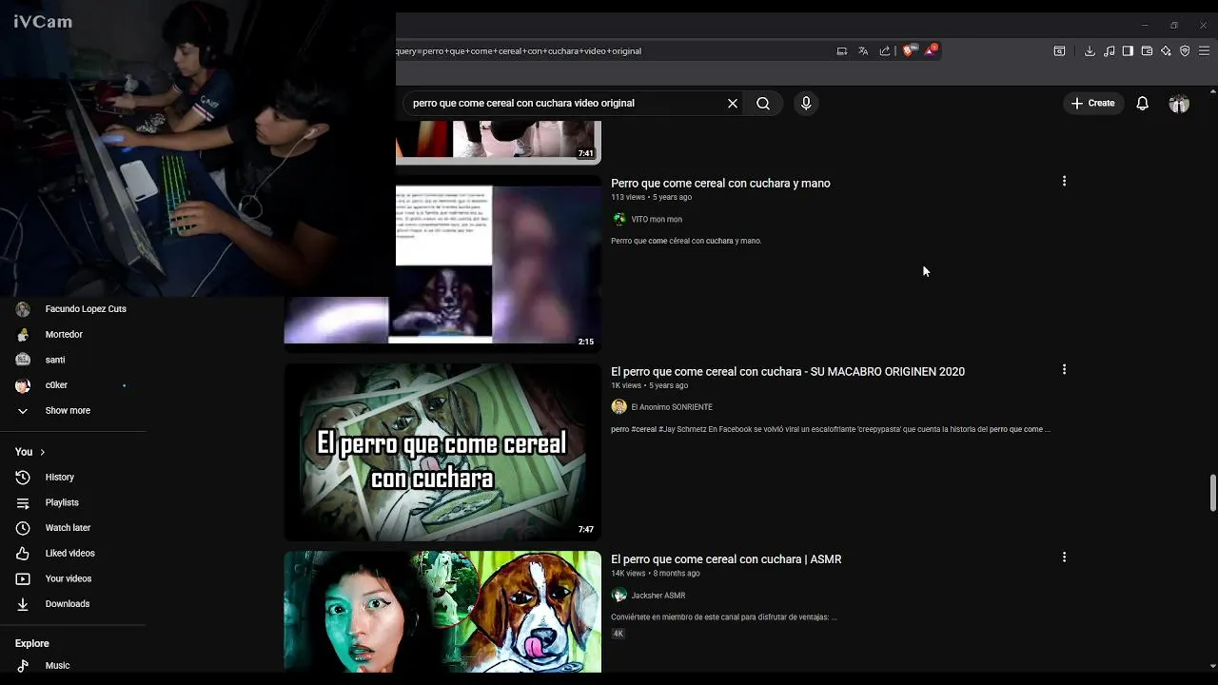Open 'El perro que come cereal con cuchara | ASMR'
Viewport: 1218px width, 685px height.
[726, 559]
